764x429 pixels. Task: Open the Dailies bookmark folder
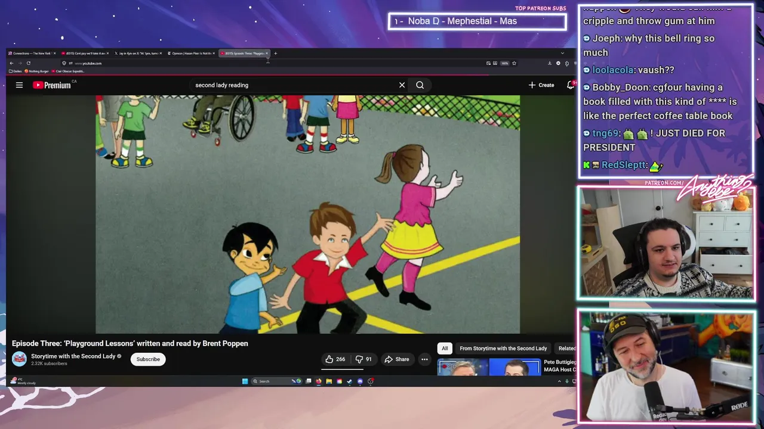tap(16, 71)
